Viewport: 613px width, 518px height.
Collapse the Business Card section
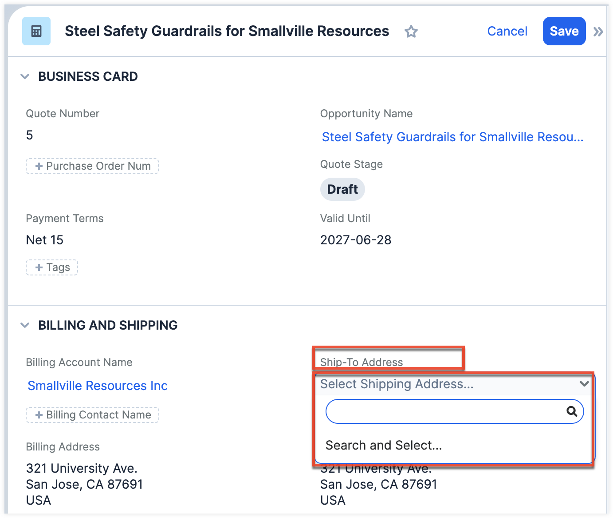(25, 76)
